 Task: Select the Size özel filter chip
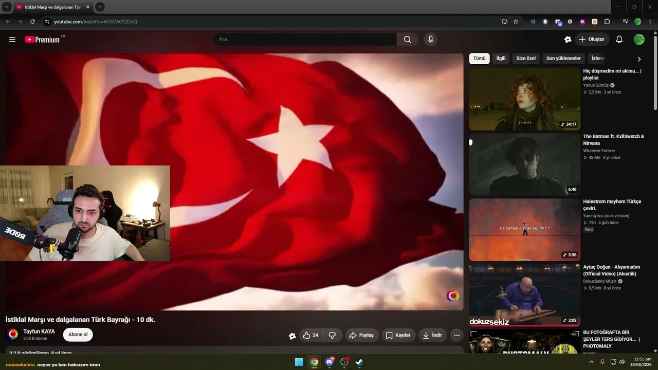(526, 59)
